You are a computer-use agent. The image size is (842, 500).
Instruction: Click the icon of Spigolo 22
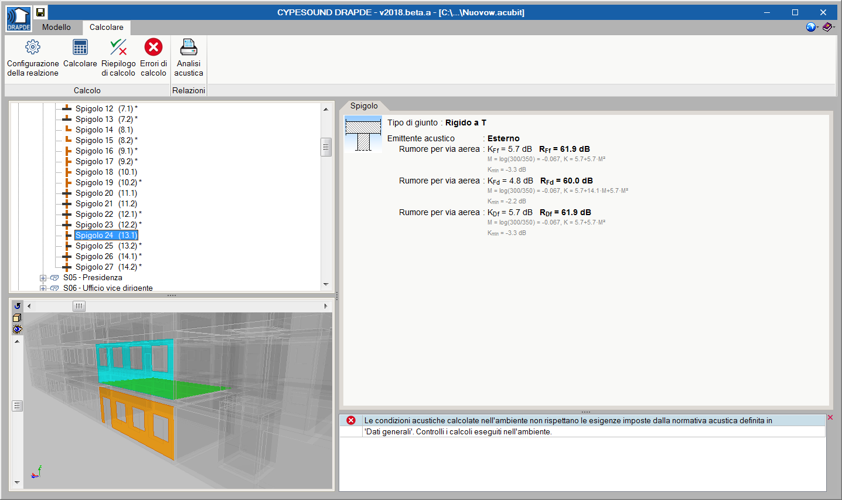pos(67,214)
